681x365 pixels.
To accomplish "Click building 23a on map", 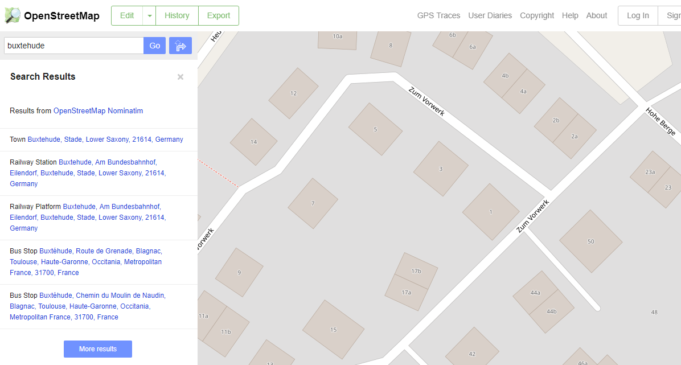I will pos(650,172).
